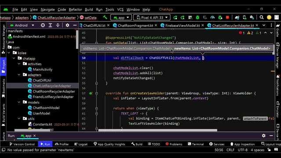The width and height of the screenshot is (281, 158).
Task: Open the app run configuration dropdown
Action: click(121, 18)
